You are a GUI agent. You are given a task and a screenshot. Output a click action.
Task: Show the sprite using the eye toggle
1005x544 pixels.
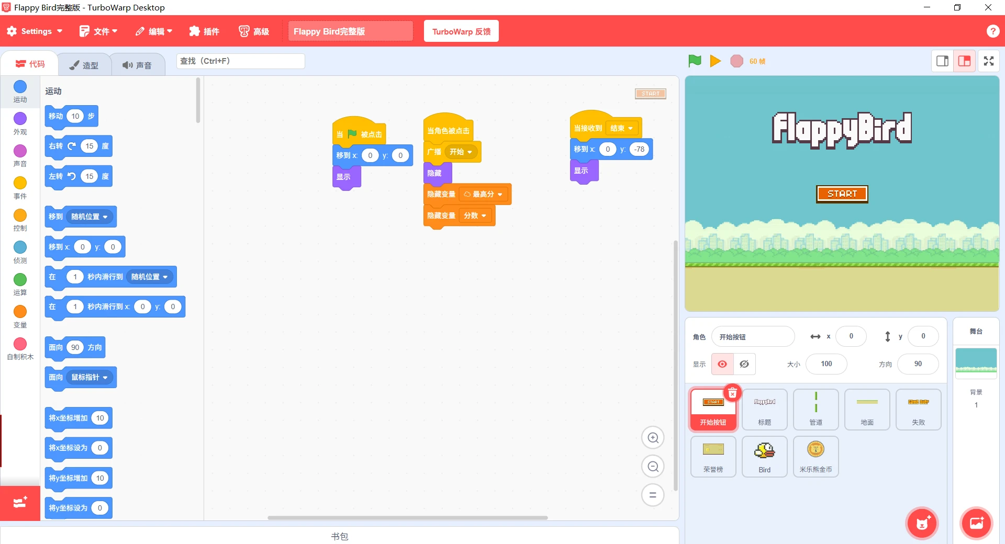coord(722,364)
